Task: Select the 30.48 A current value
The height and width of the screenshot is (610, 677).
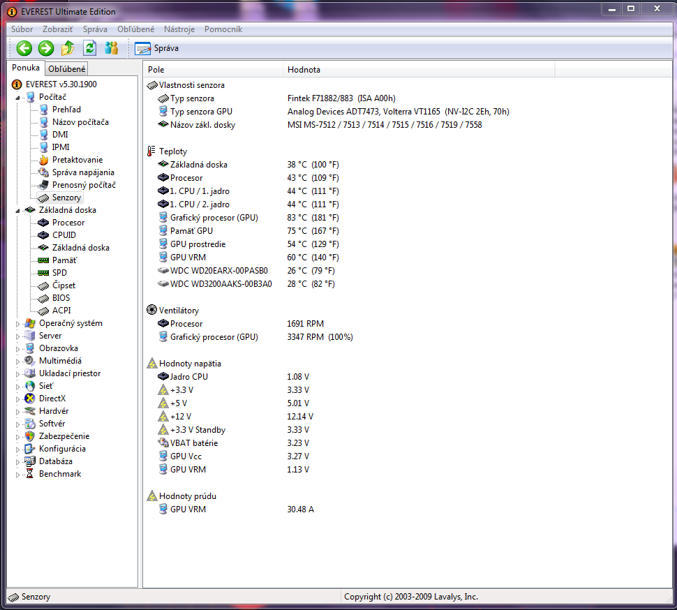Action: [301, 509]
